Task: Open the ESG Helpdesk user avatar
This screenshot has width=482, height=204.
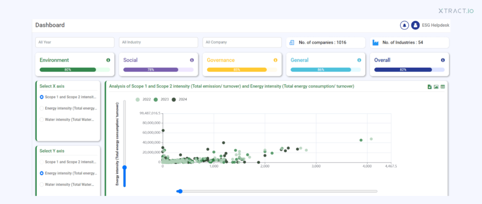Action: (x=415, y=25)
